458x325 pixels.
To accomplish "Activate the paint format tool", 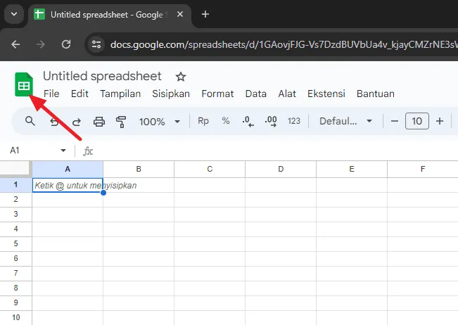I will 121,122.
